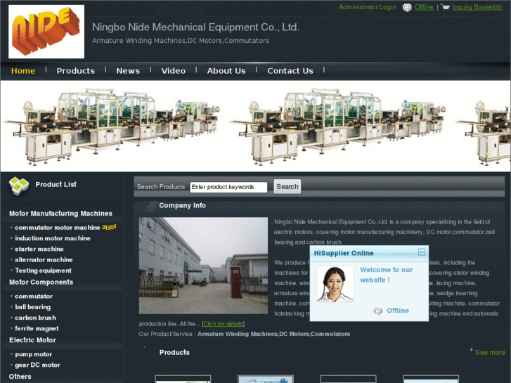Open the Products menu item
This screenshot has width=511, height=383.
pyautogui.click(x=76, y=71)
